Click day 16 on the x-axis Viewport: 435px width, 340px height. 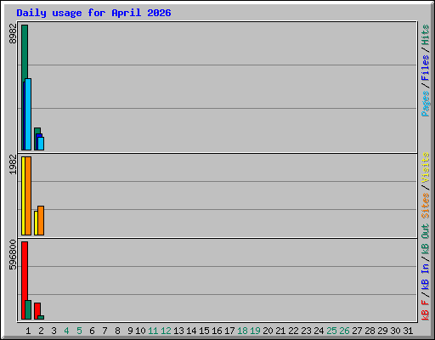(217, 331)
